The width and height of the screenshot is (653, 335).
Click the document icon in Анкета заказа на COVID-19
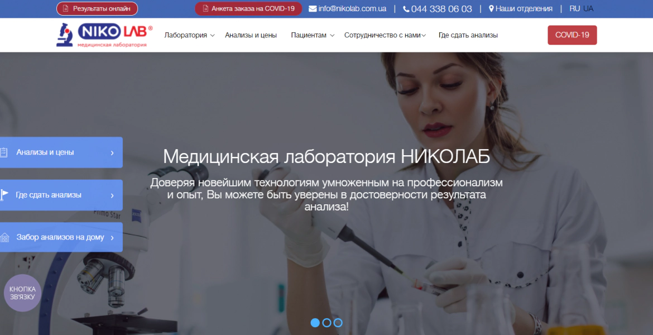(x=205, y=9)
